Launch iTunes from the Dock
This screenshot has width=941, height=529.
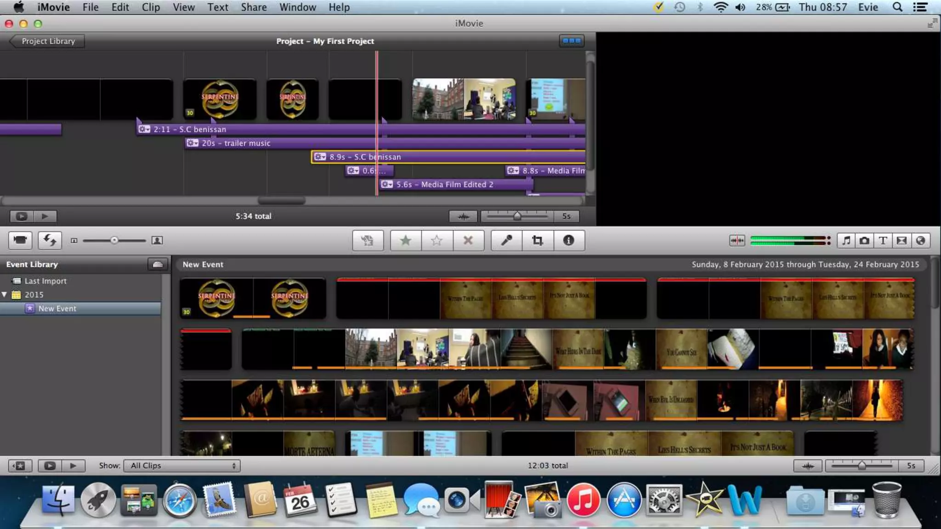(x=583, y=500)
